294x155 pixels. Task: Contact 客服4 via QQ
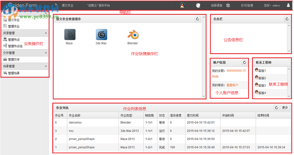(260, 92)
